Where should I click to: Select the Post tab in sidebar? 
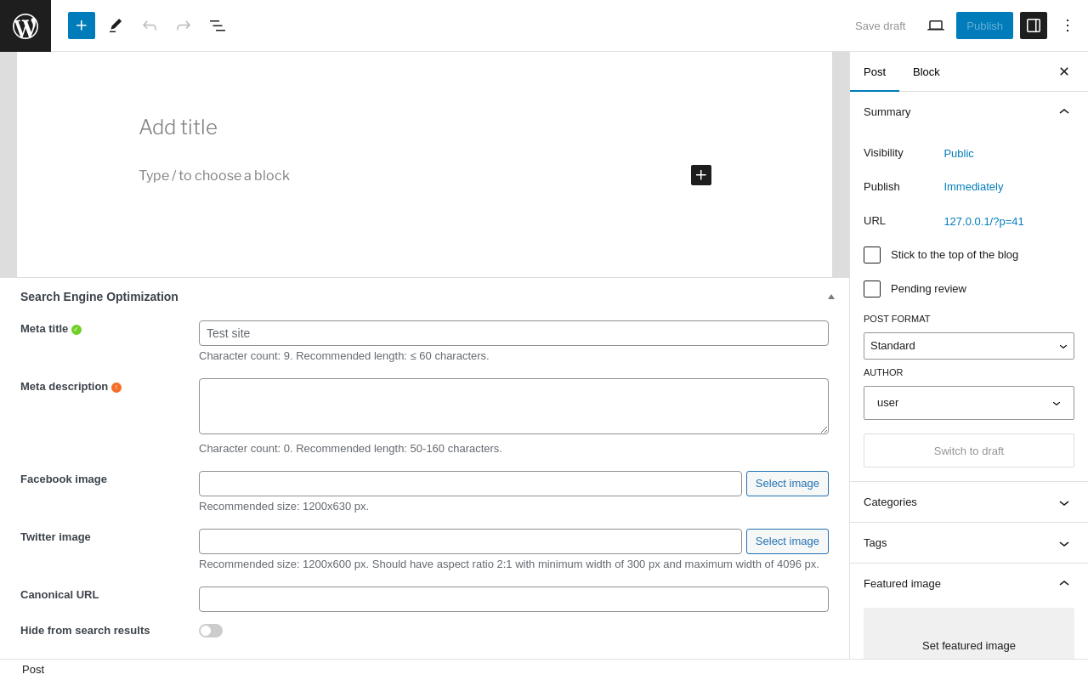pos(875,71)
